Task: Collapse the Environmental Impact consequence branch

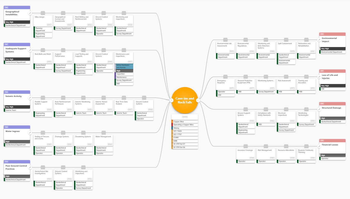Action: 319,40
